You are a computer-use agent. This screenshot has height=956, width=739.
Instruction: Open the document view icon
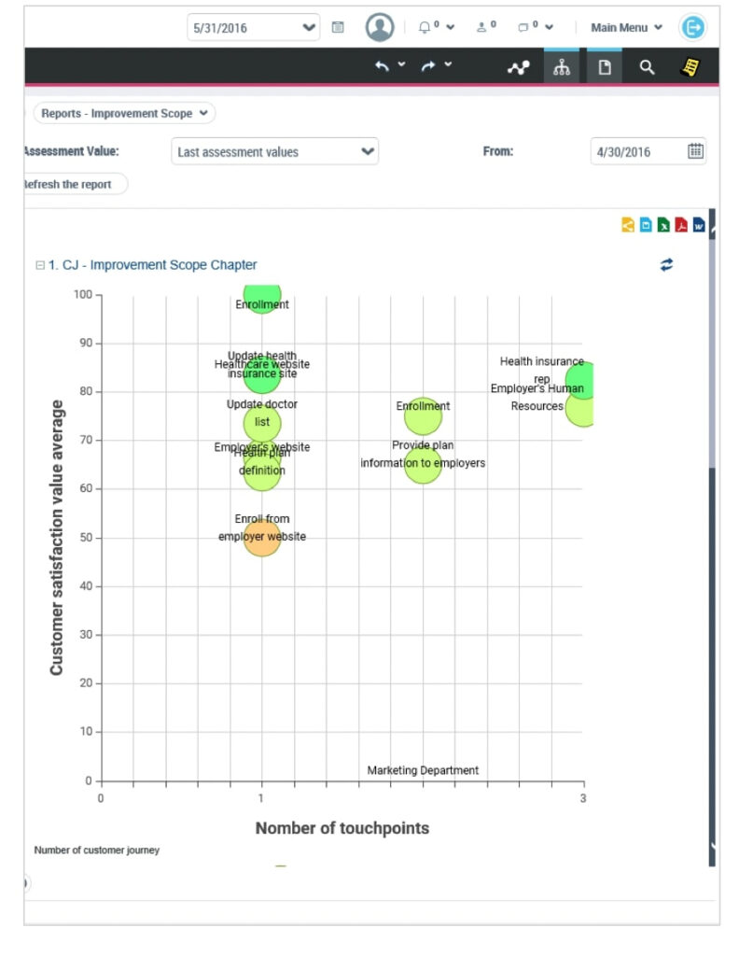[605, 66]
